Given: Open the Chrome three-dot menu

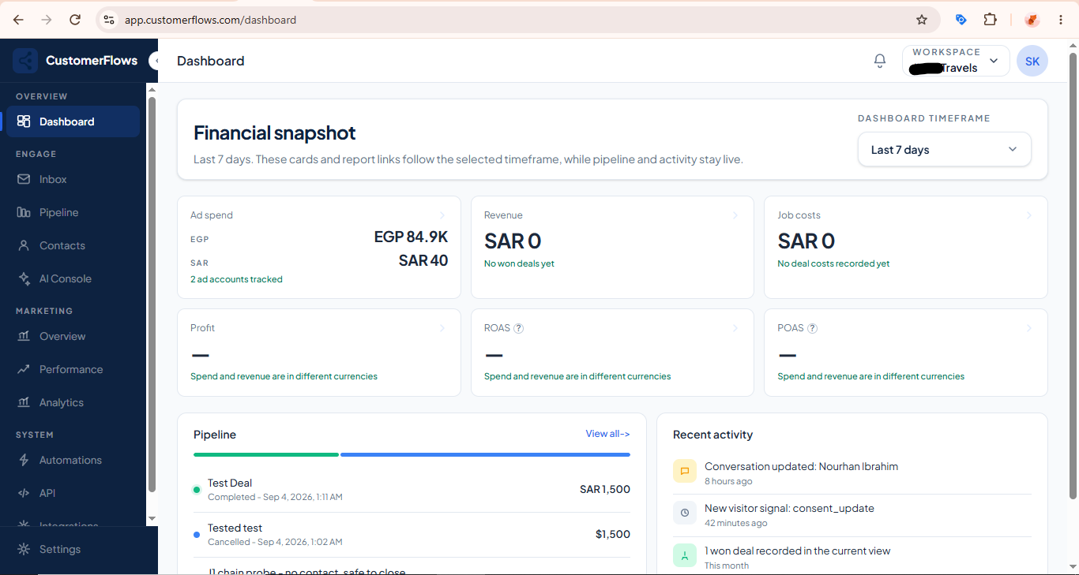Looking at the screenshot, I should 1061,20.
